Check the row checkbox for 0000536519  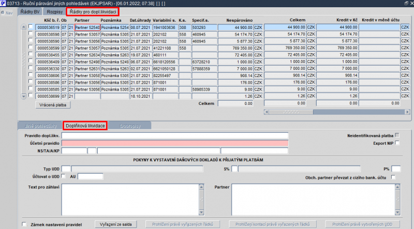[31, 26]
